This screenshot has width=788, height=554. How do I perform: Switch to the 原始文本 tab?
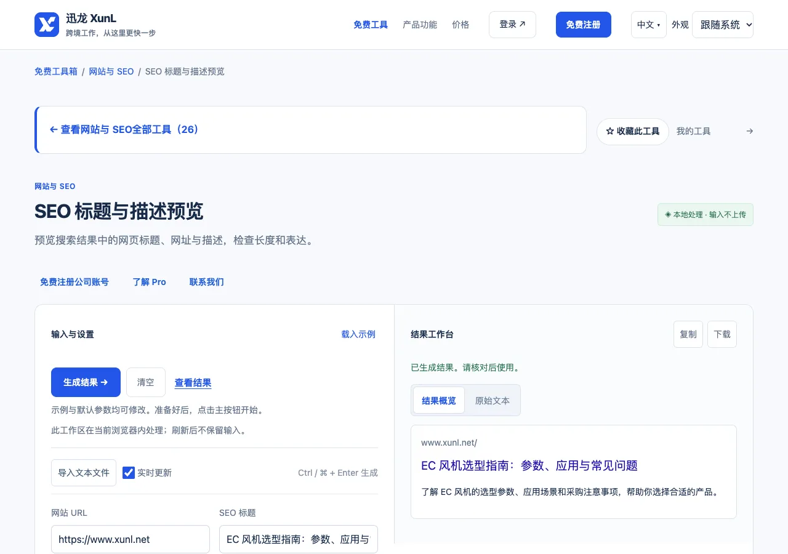pos(492,401)
